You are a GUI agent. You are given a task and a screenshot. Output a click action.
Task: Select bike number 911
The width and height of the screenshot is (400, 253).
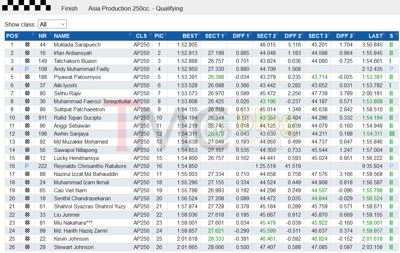43,117
